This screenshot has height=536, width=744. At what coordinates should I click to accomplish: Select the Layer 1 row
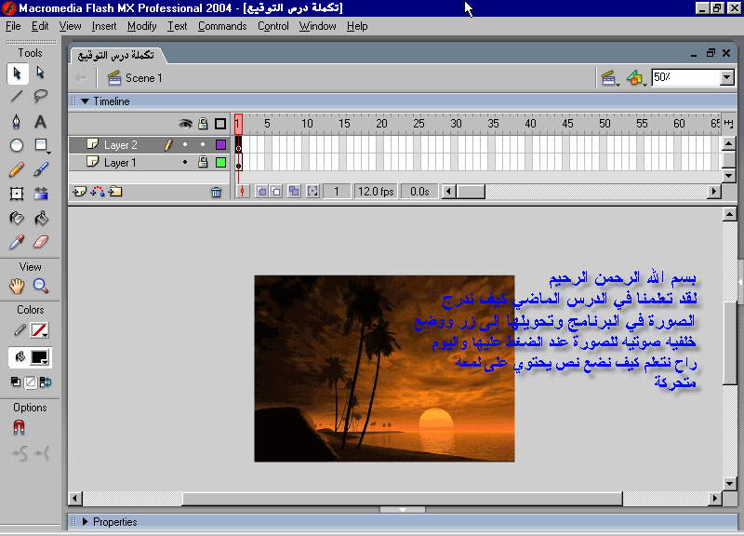149,162
